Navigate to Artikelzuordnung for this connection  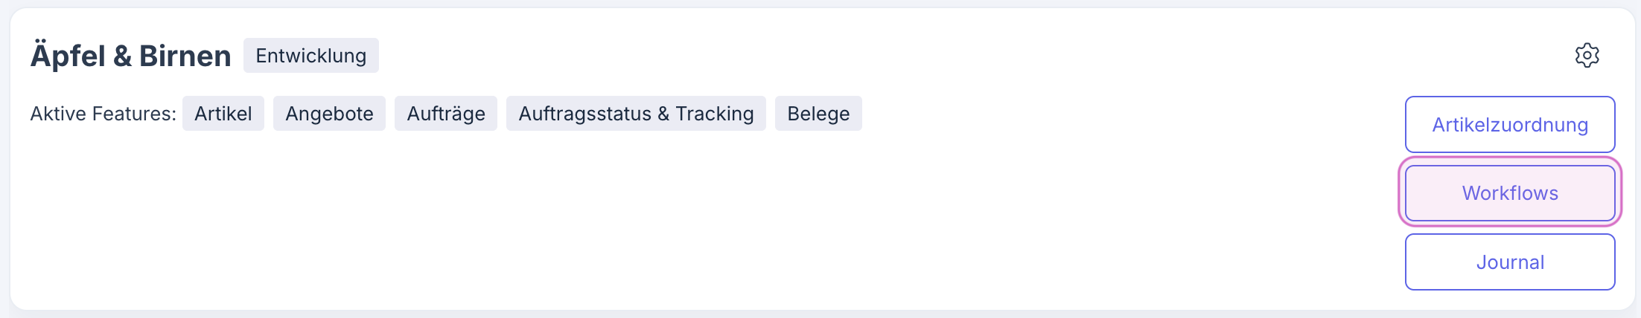coord(1509,125)
